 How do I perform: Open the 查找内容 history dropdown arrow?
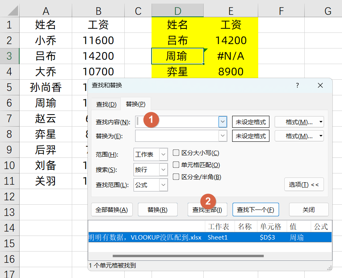click(x=223, y=122)
